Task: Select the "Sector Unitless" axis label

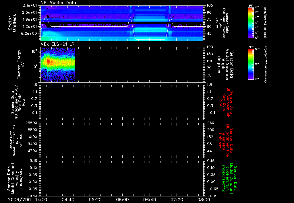Action: click(x=12, y=23)
